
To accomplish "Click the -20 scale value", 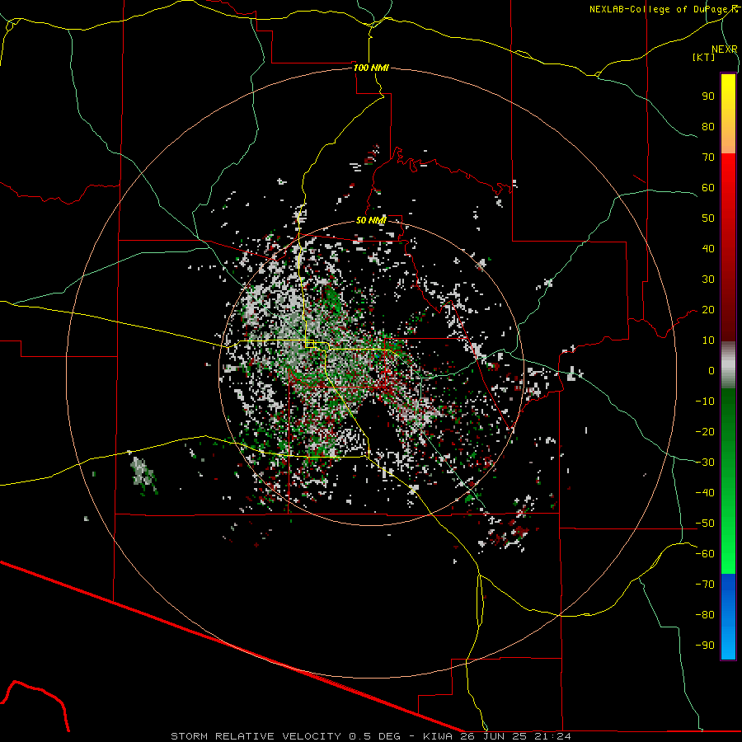I will point(705,432).
